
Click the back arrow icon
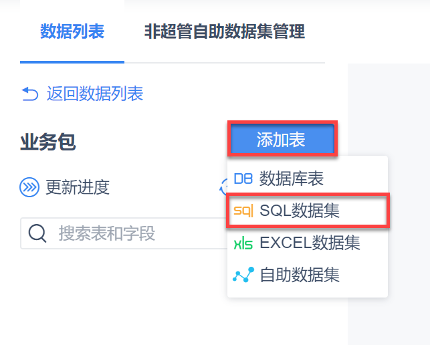pos(30,94)
